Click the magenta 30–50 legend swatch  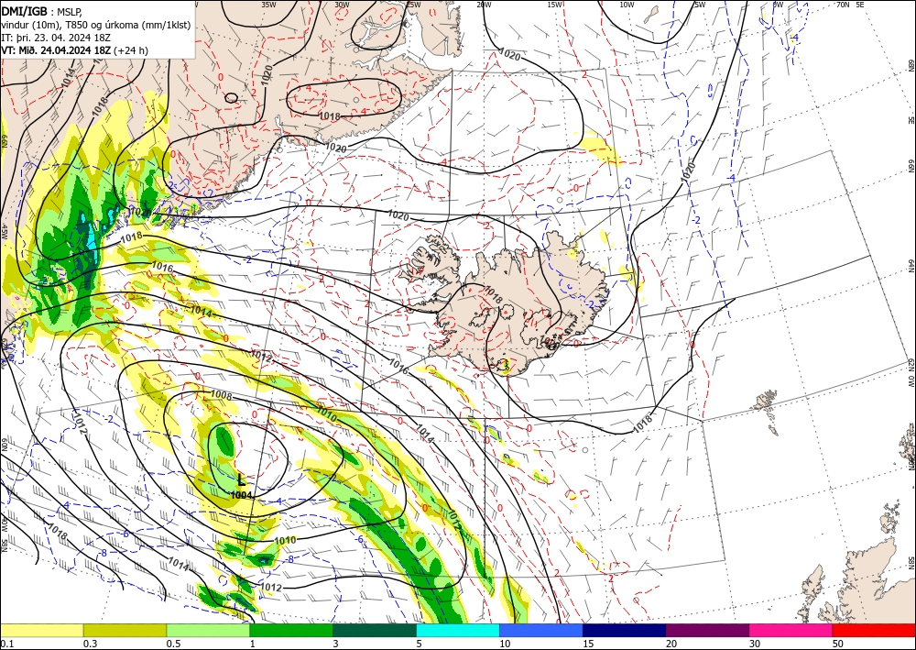(791, 630)
